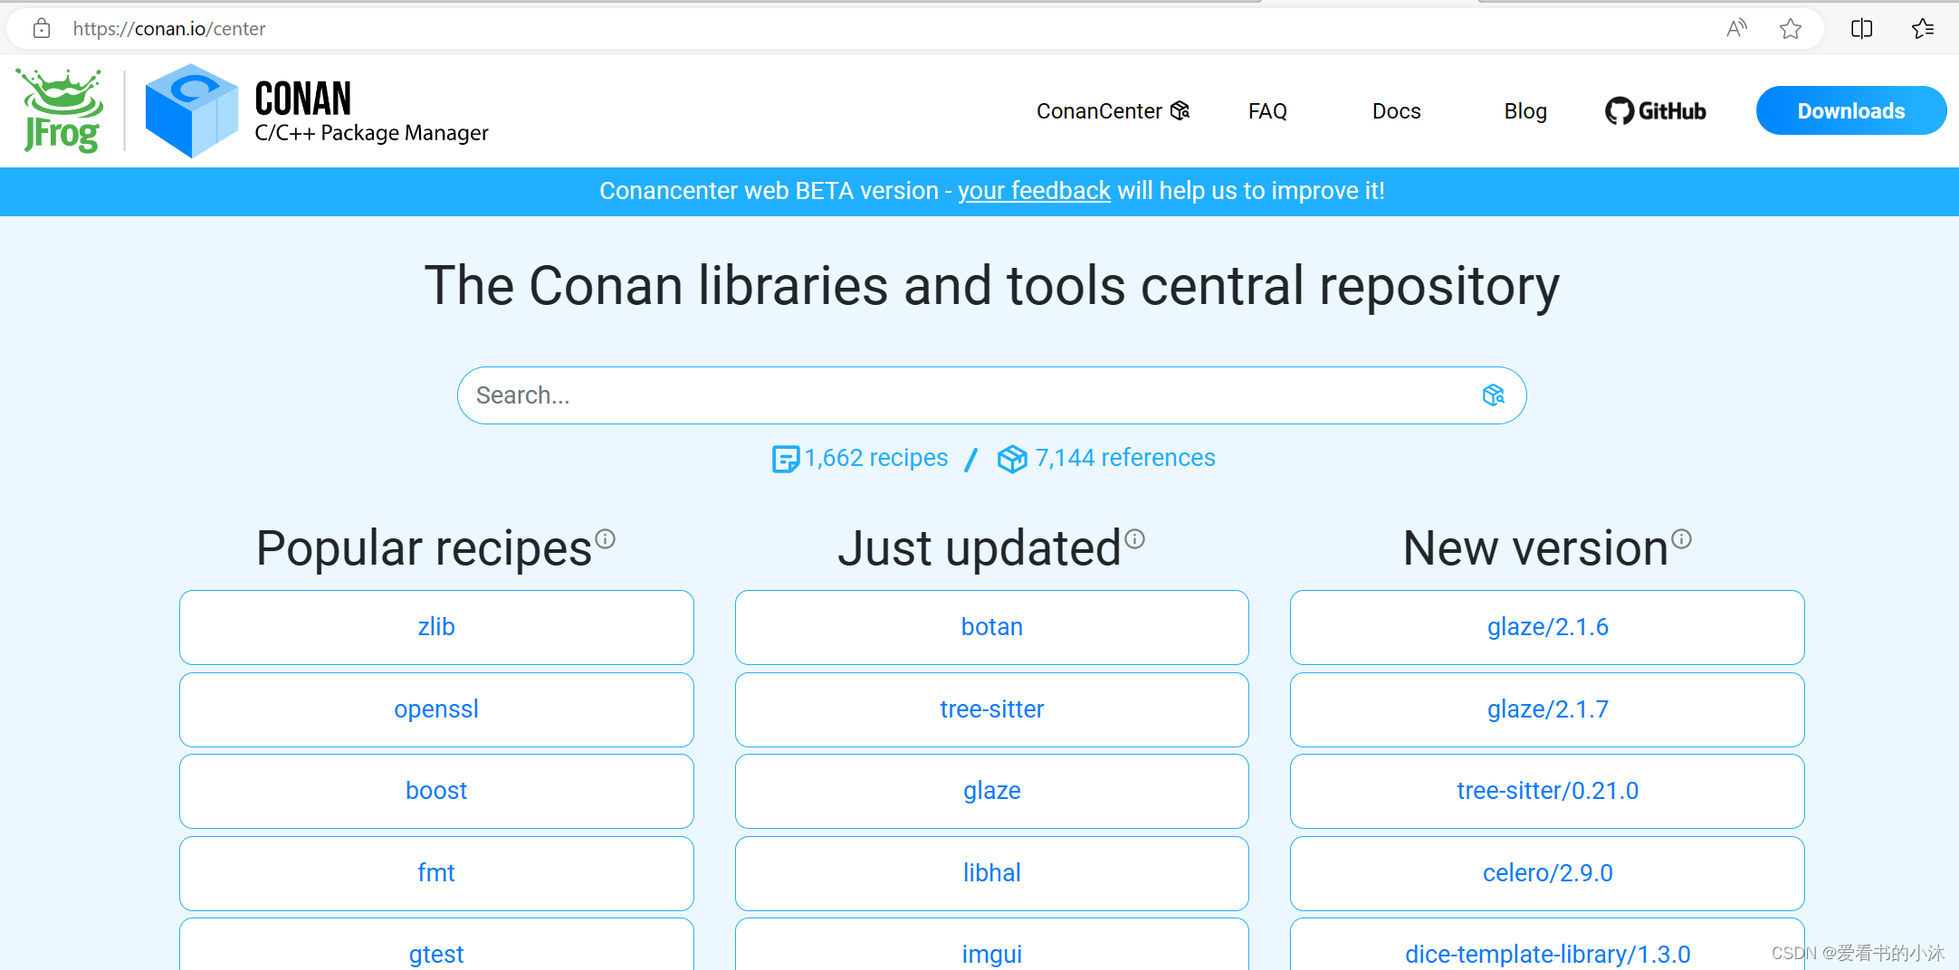Click the JFrog logo
The image size is (1959, 970).
point(62,110)
